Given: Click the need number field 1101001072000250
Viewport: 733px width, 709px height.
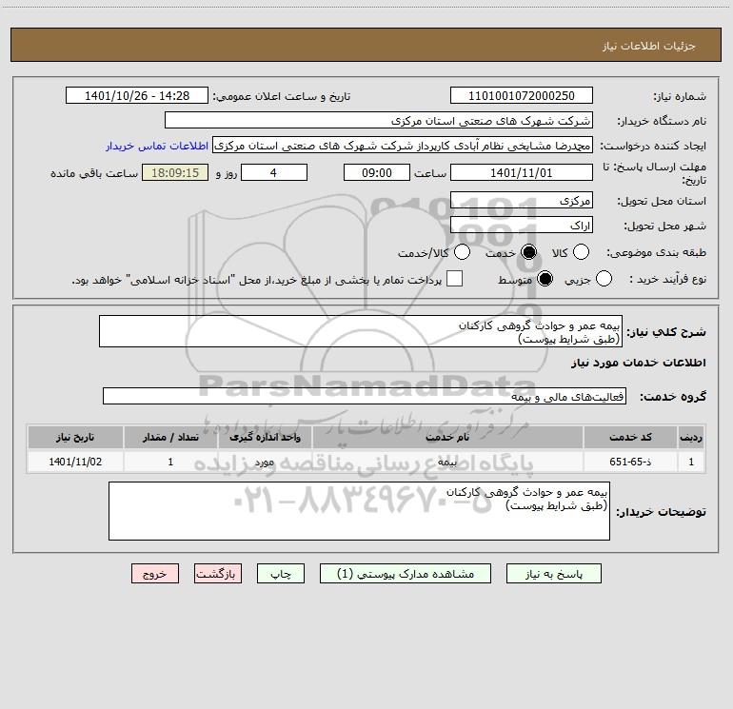Looking at the screenshot, I should [522, 96].
